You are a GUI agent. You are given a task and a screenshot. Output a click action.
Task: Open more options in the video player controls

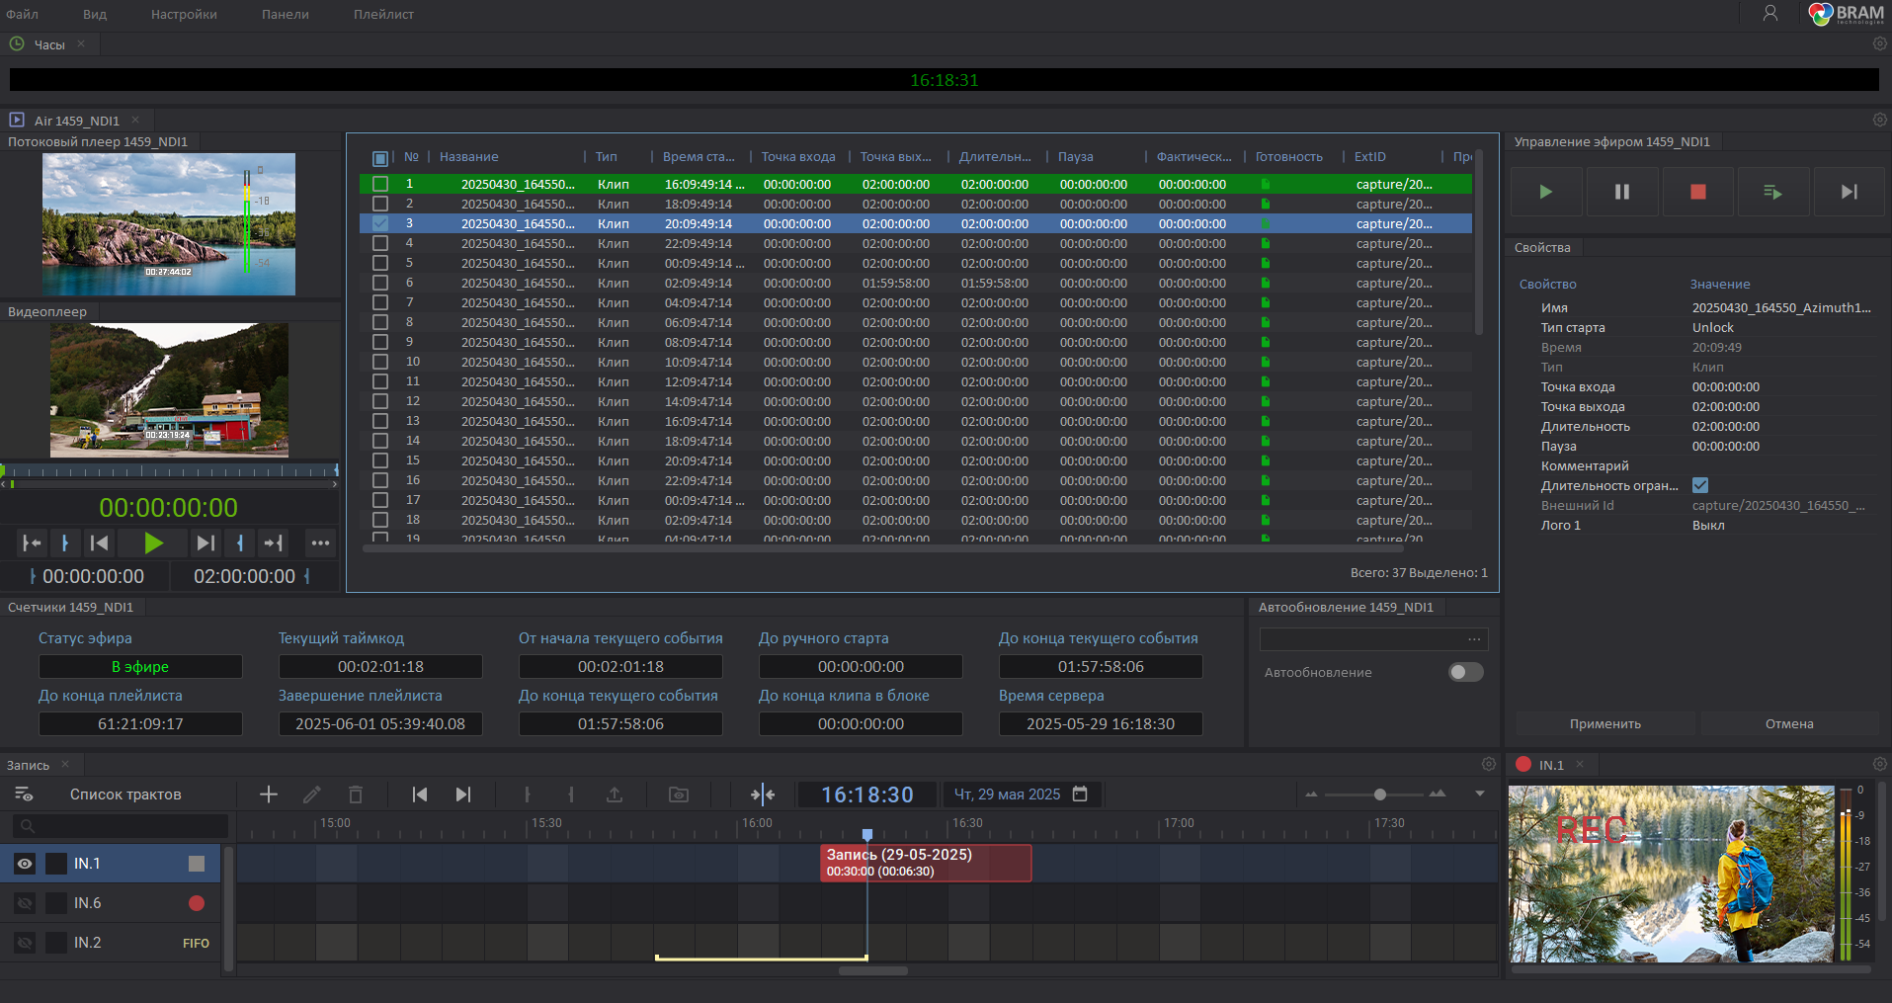point(320,543)
